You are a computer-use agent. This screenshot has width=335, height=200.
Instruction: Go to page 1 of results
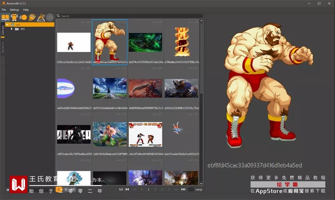141,189
